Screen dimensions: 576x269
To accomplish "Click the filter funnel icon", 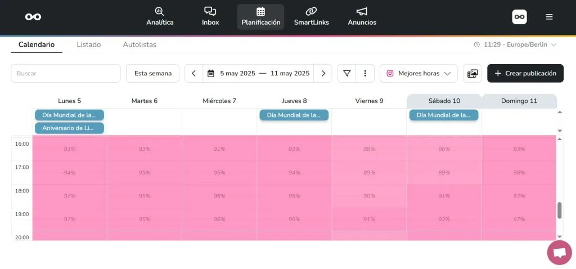I will tap(347, 73).
